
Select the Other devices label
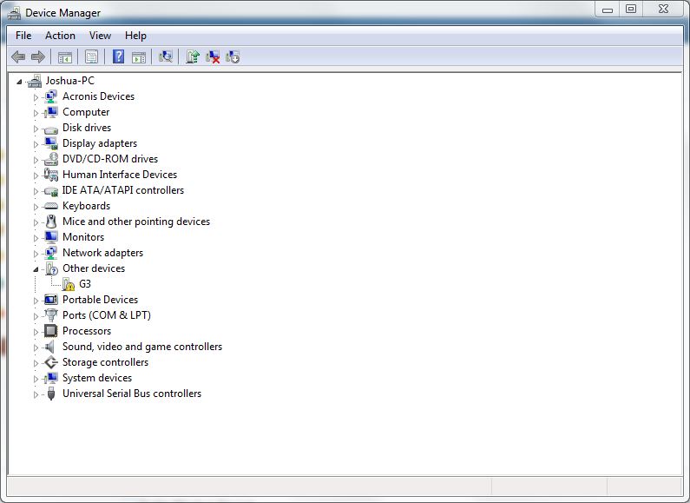pyautogui.click(x=93, y=268)
